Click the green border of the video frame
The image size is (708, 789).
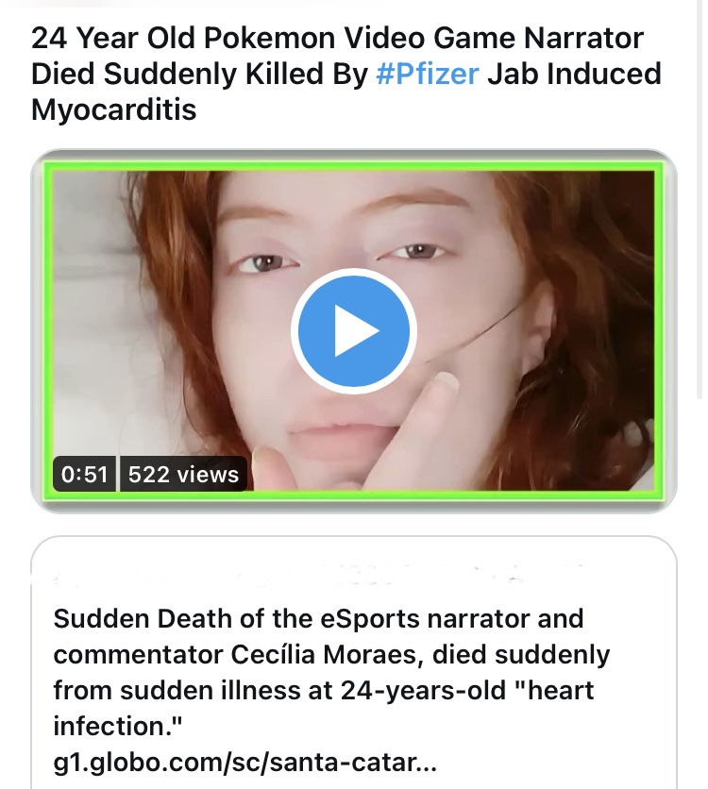(x=353, y=165)
